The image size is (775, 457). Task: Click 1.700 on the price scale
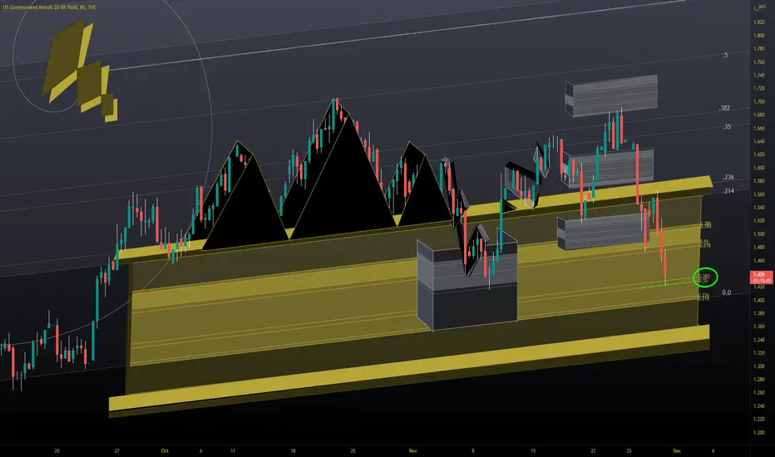[758, 101]
